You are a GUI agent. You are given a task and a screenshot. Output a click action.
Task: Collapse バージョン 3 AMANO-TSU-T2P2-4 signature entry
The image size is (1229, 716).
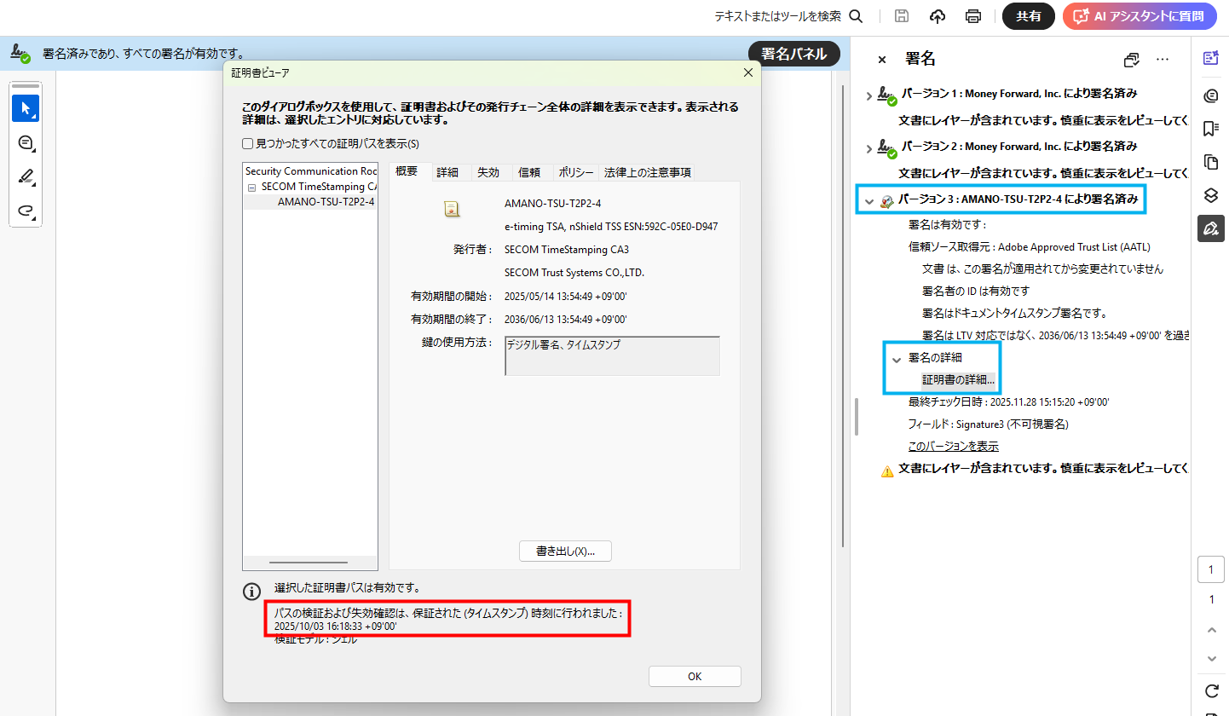click(869, 202)
